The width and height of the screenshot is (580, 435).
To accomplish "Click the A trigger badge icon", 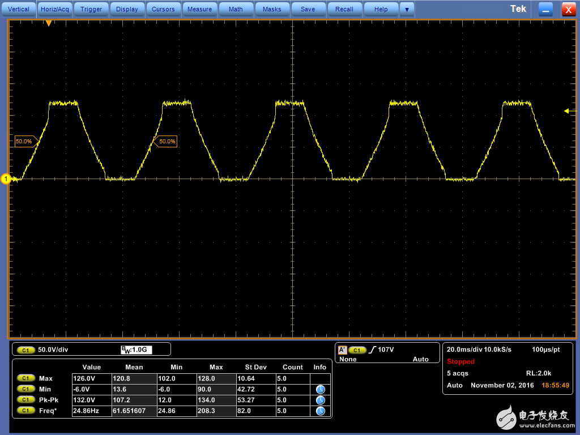I will (x=342, y=350).
